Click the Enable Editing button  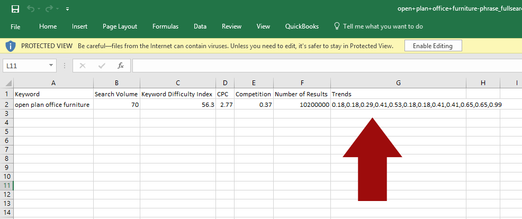coord(433,46)
